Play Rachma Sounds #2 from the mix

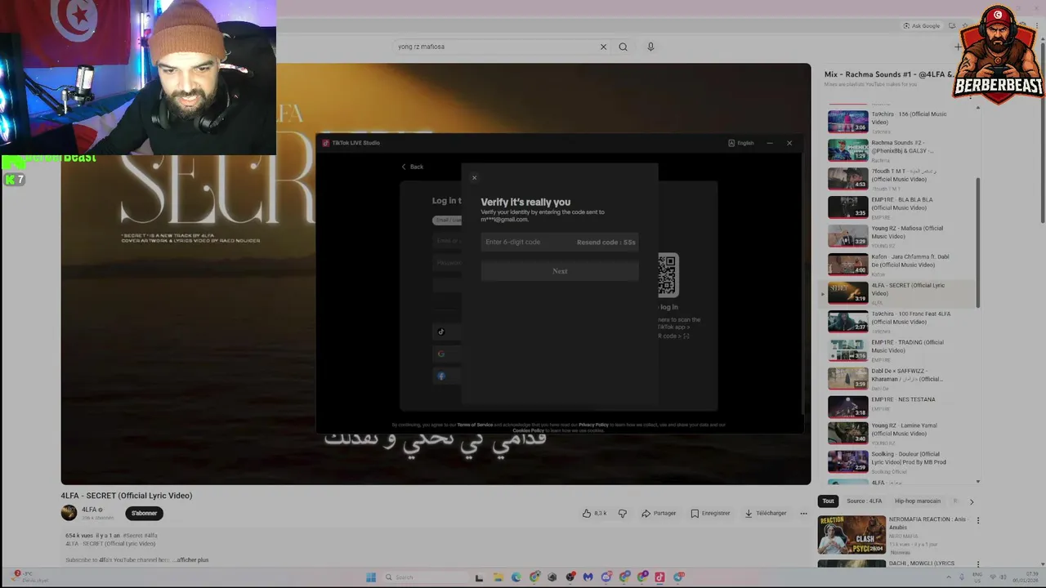tap(899, 150)
